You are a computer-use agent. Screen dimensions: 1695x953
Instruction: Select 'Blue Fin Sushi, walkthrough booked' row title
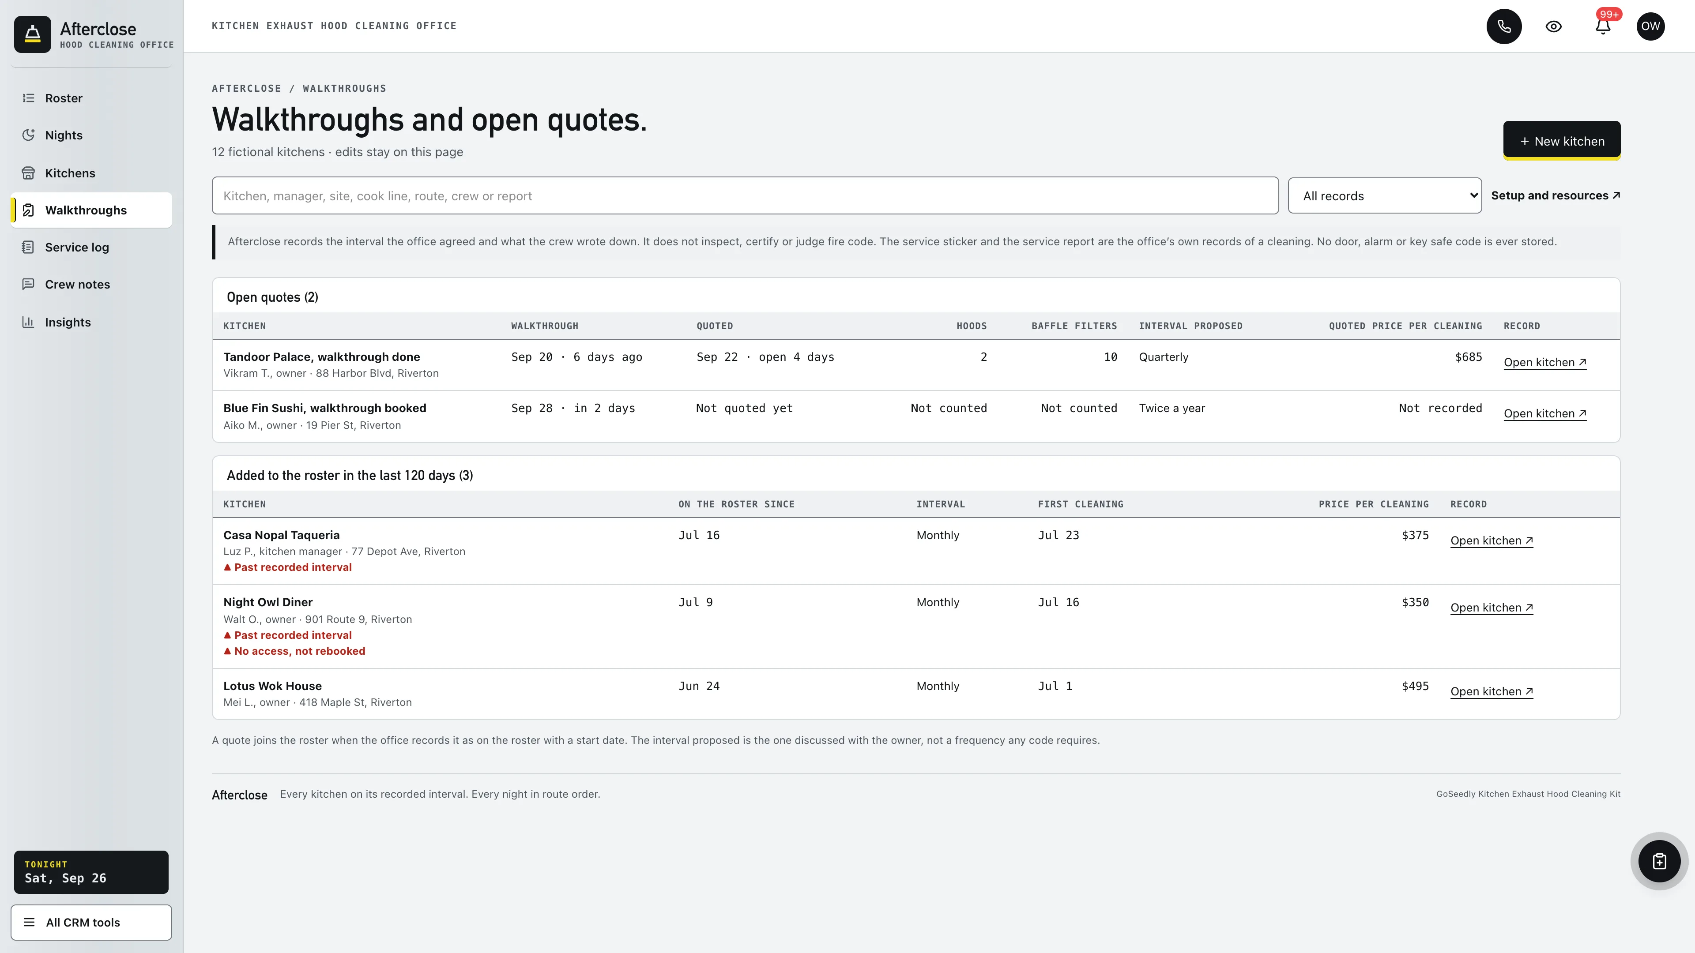tap(324, 408)
